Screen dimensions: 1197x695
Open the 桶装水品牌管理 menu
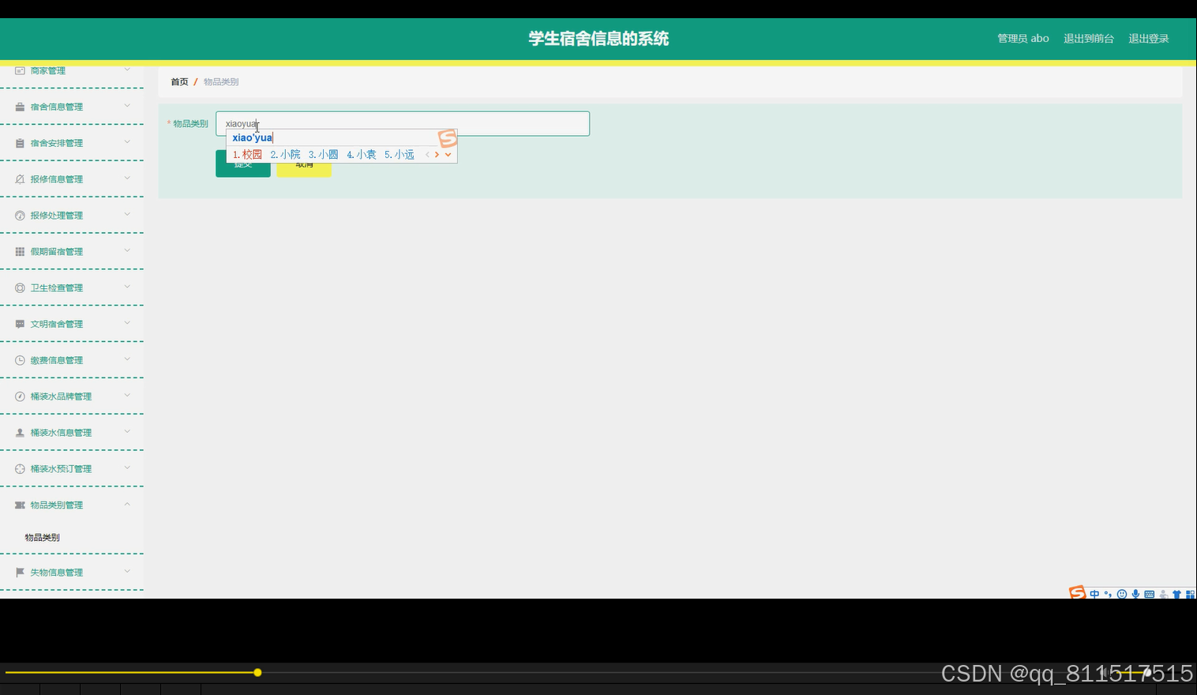tap(72, 396)
